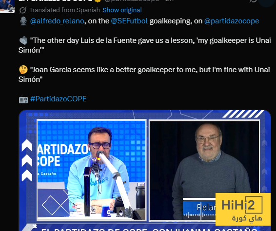
Task: Click the yellow HiHi2 watermark logo
Action: click(x=243, y=209)
